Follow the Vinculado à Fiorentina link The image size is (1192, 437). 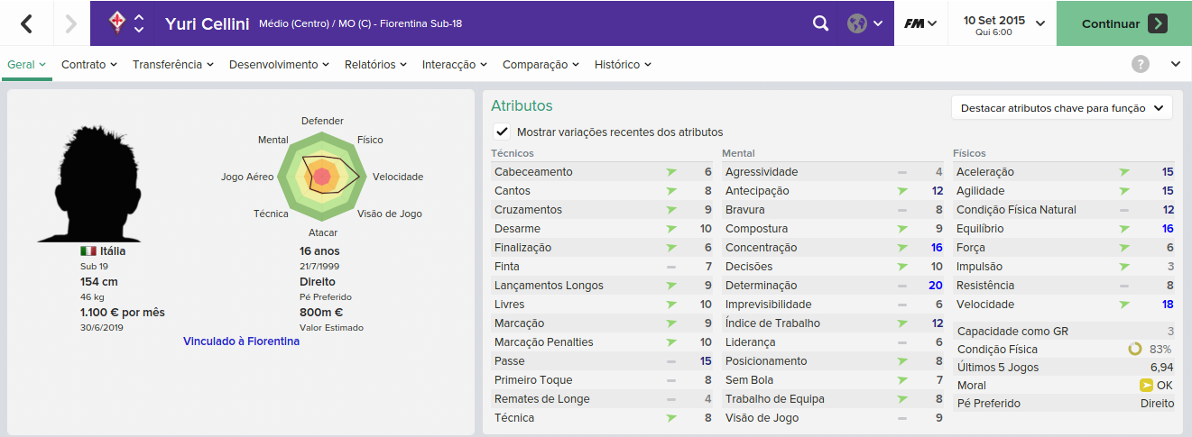tap(241, 341)
